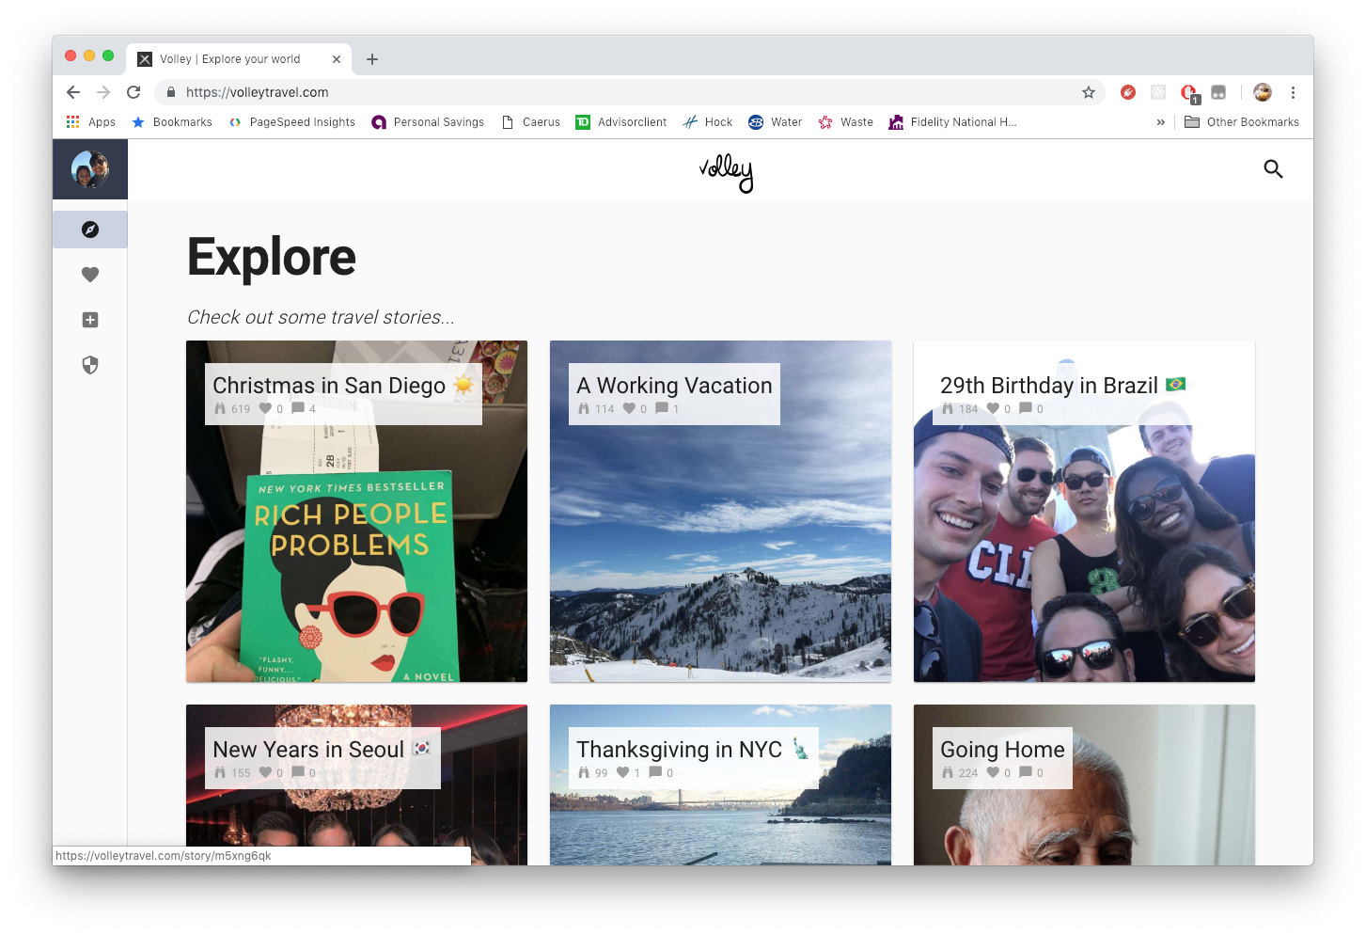1366x935 pixels.
Task: Go back with the browser back arrow
Action: tap(73, 92)
